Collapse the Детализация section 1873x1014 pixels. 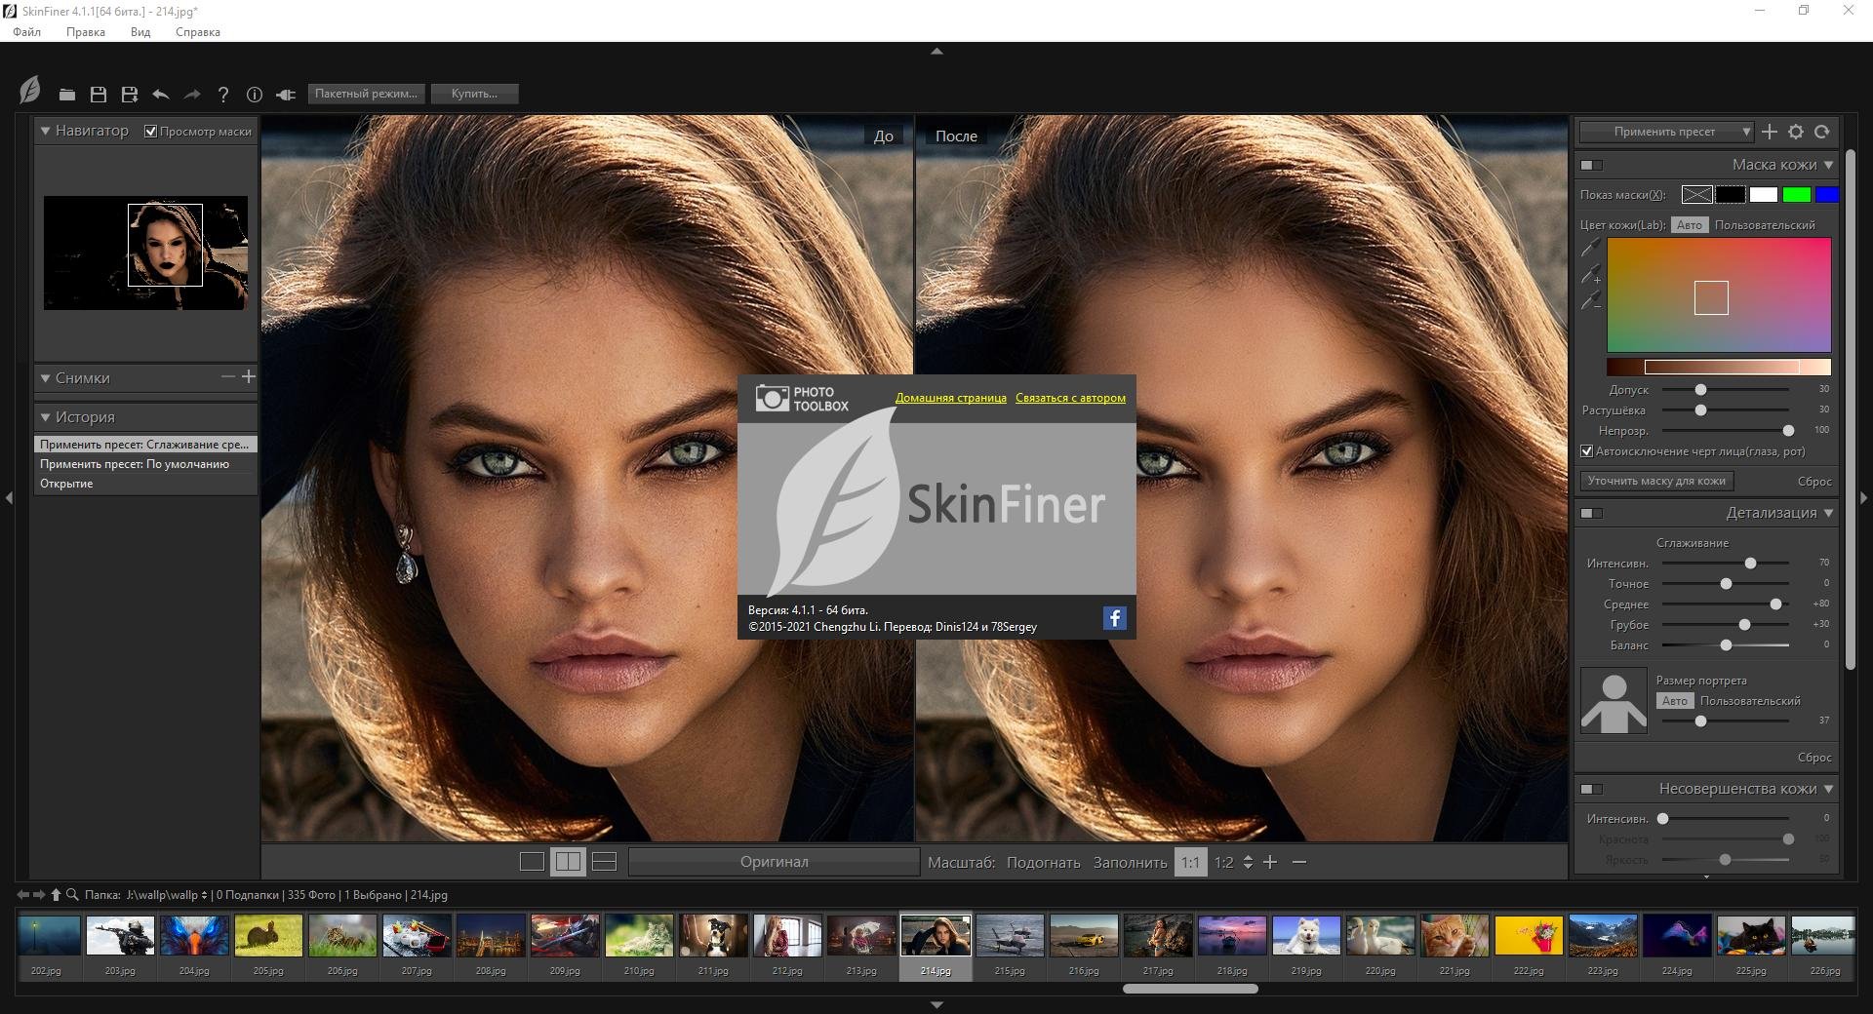(1828, 513)
